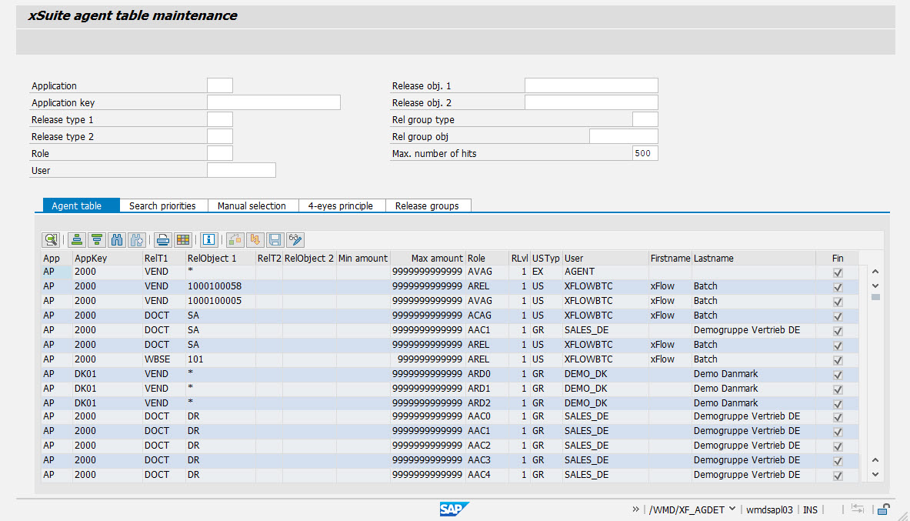Sort table in ascending order

tap(77, 239)
